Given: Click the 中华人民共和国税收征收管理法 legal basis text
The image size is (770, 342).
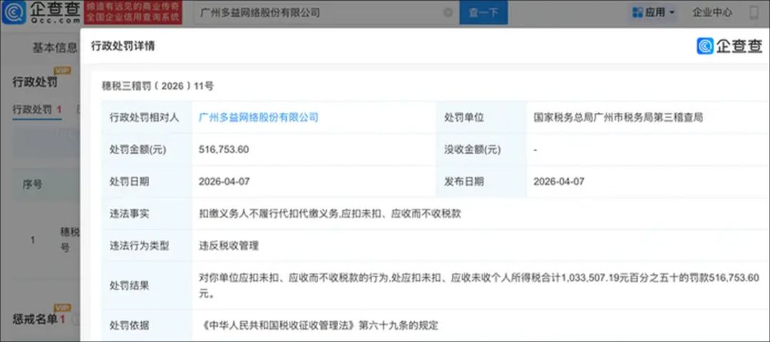Looking at the screenshot, I should pos(319,325).
